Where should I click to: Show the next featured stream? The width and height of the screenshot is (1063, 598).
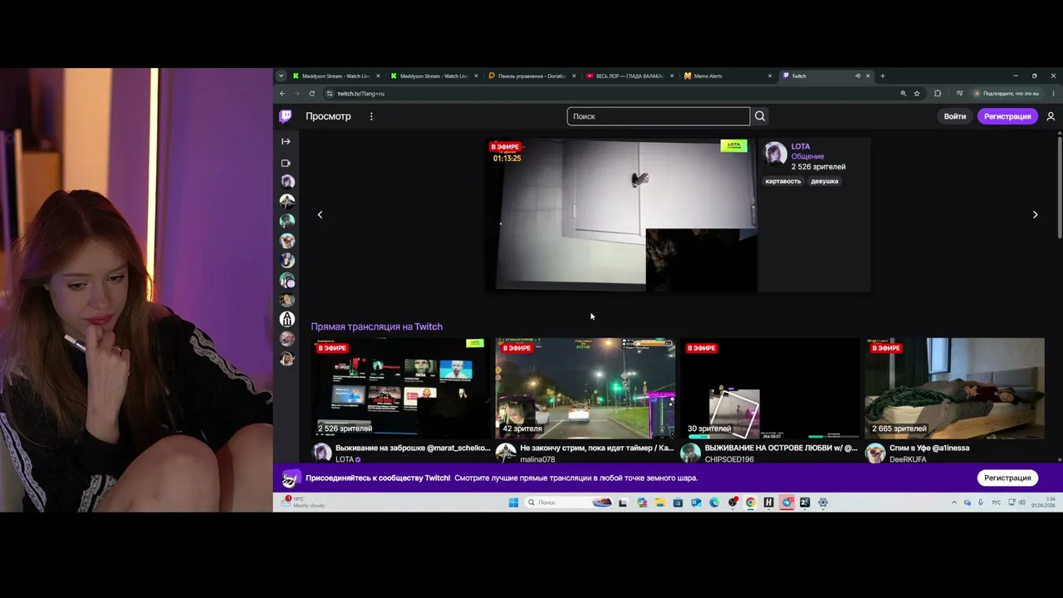click(1035, 214)
